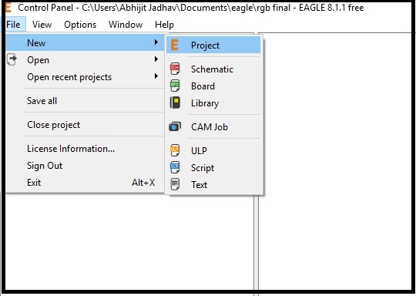Click the Library book icon
The height and width of the screenshot is (296, 416).
[175, 103]
